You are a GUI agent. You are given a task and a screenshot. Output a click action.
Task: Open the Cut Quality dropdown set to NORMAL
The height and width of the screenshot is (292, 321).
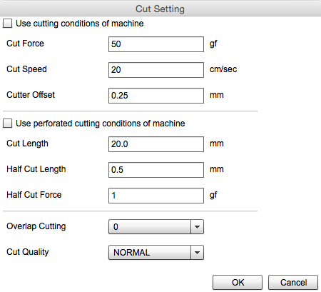coord(156,253)
